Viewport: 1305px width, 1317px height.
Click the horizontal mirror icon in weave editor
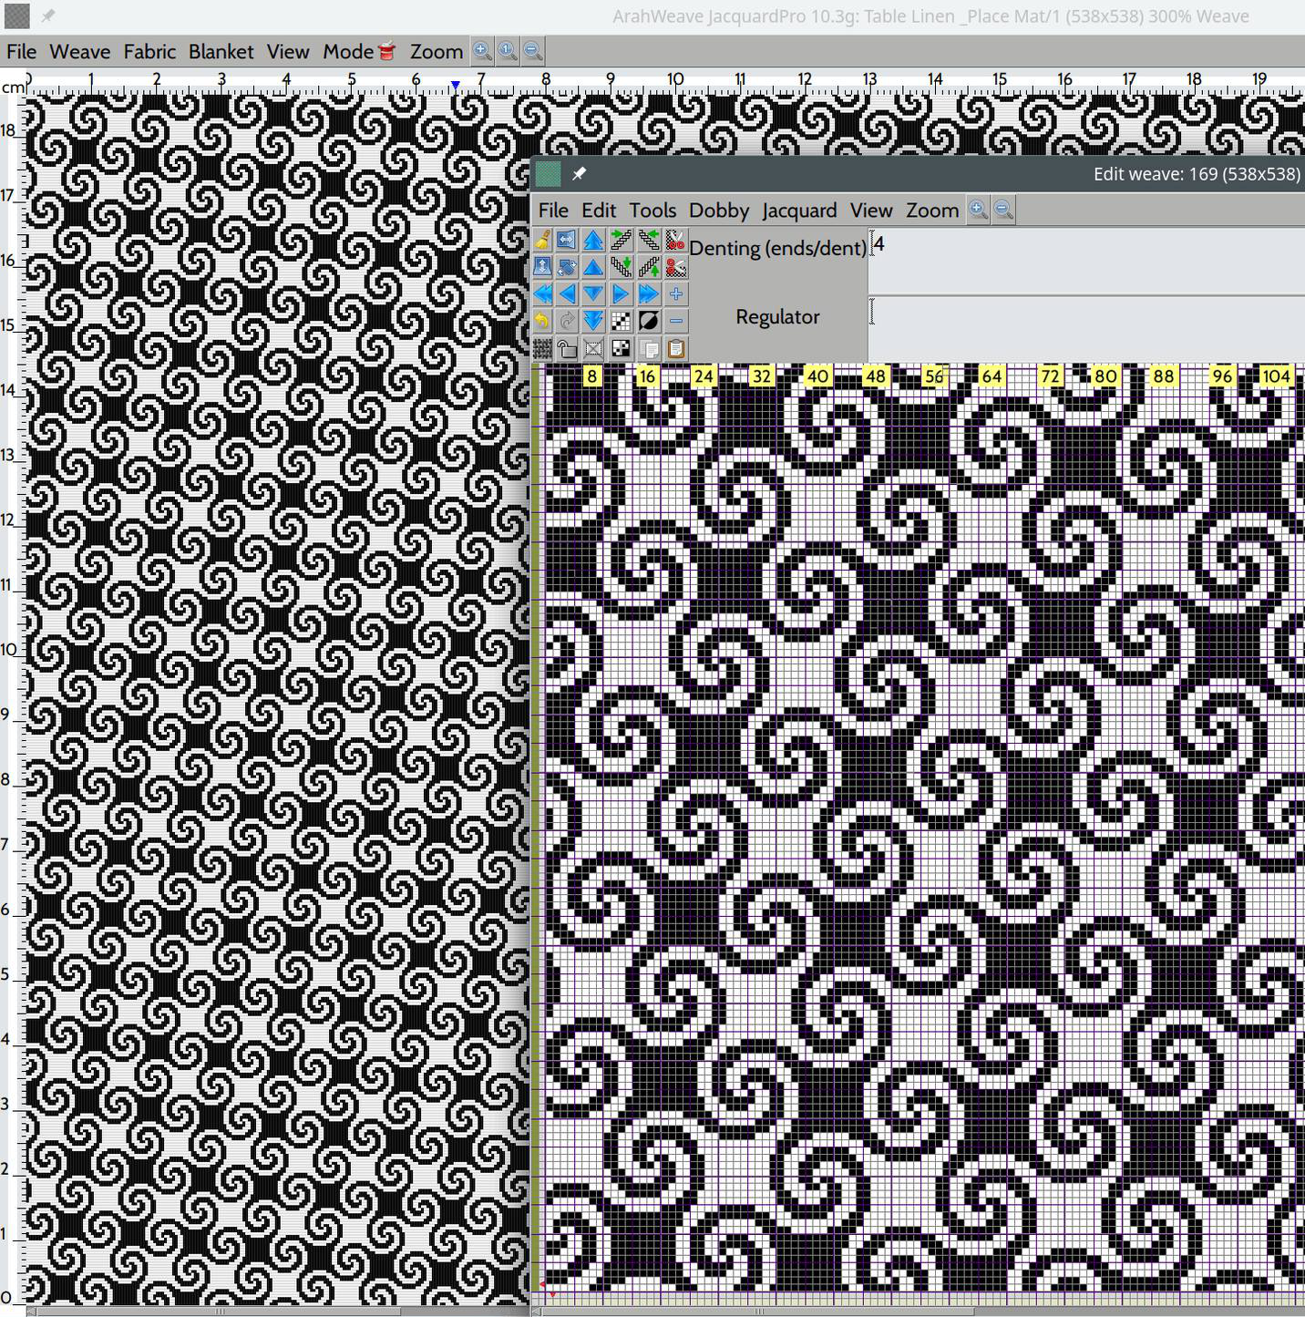[566, 240]
